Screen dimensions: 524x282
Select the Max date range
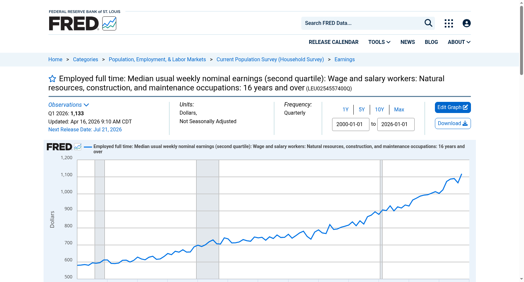click(x=399, y=109)
